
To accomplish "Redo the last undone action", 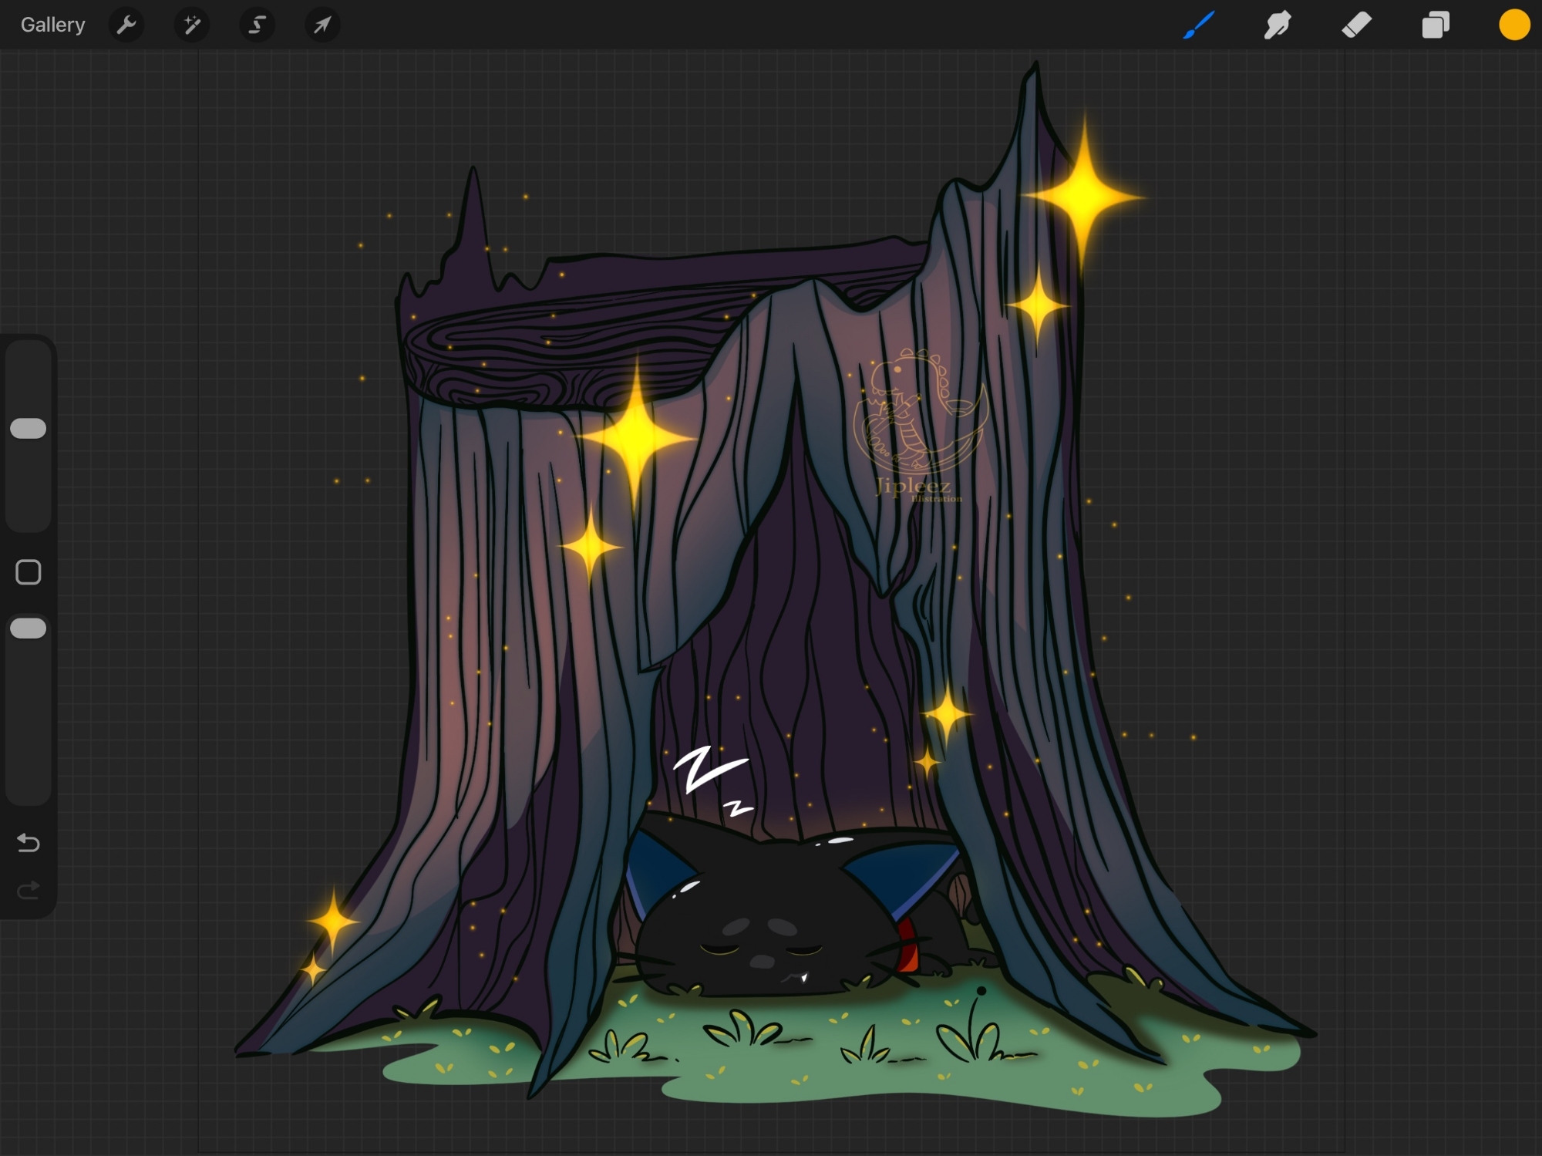I will coord(29,891).
